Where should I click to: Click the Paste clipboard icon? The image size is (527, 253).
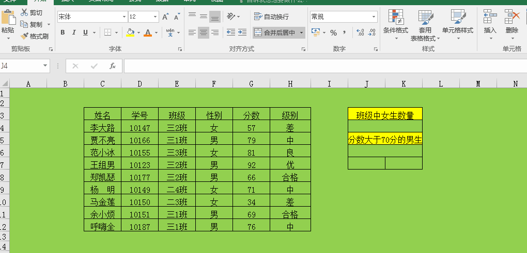8,18
